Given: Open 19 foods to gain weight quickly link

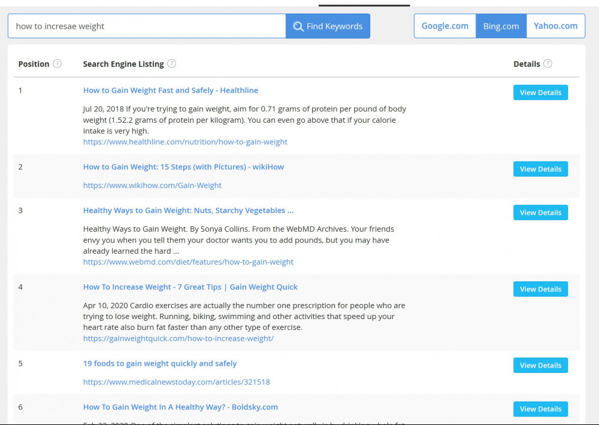Looking at the screenshot, I should (160, 363).
